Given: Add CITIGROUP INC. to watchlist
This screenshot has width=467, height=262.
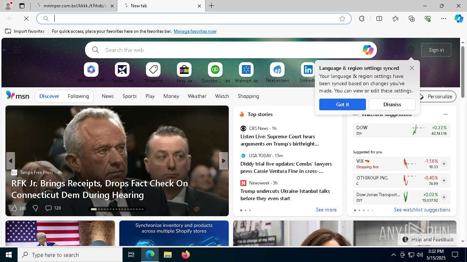Looking at the screenshot, I should pyautogui.click(x=444, y=180).
